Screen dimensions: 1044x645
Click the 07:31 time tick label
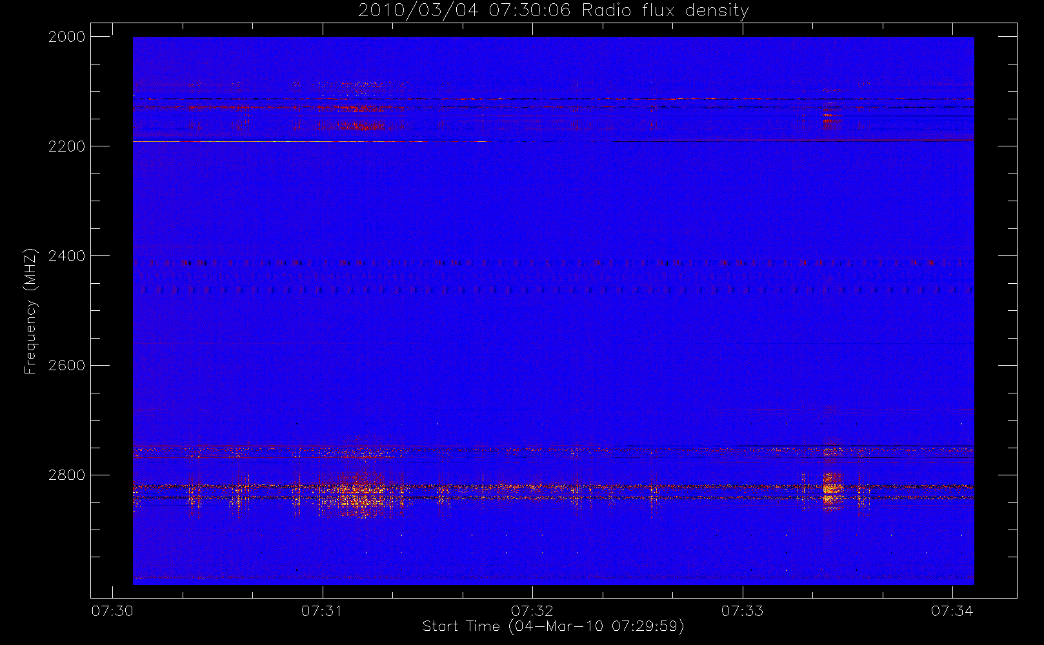pyautogui.click(x=322, y=611)
